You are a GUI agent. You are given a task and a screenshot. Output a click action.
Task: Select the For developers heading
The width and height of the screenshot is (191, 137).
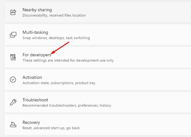(37, 55)
